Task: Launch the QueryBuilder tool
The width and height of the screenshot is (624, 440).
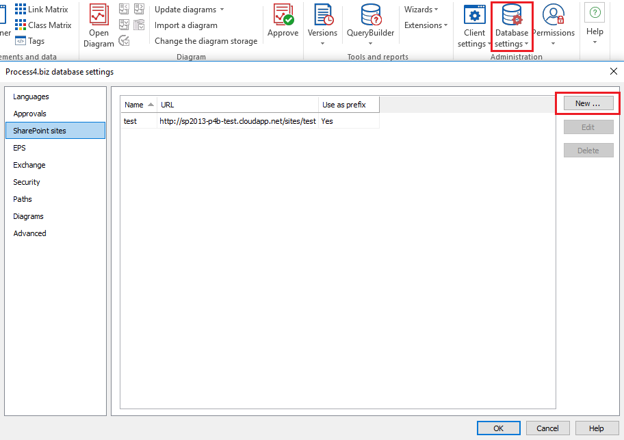Action: click(x=371, y=20)
